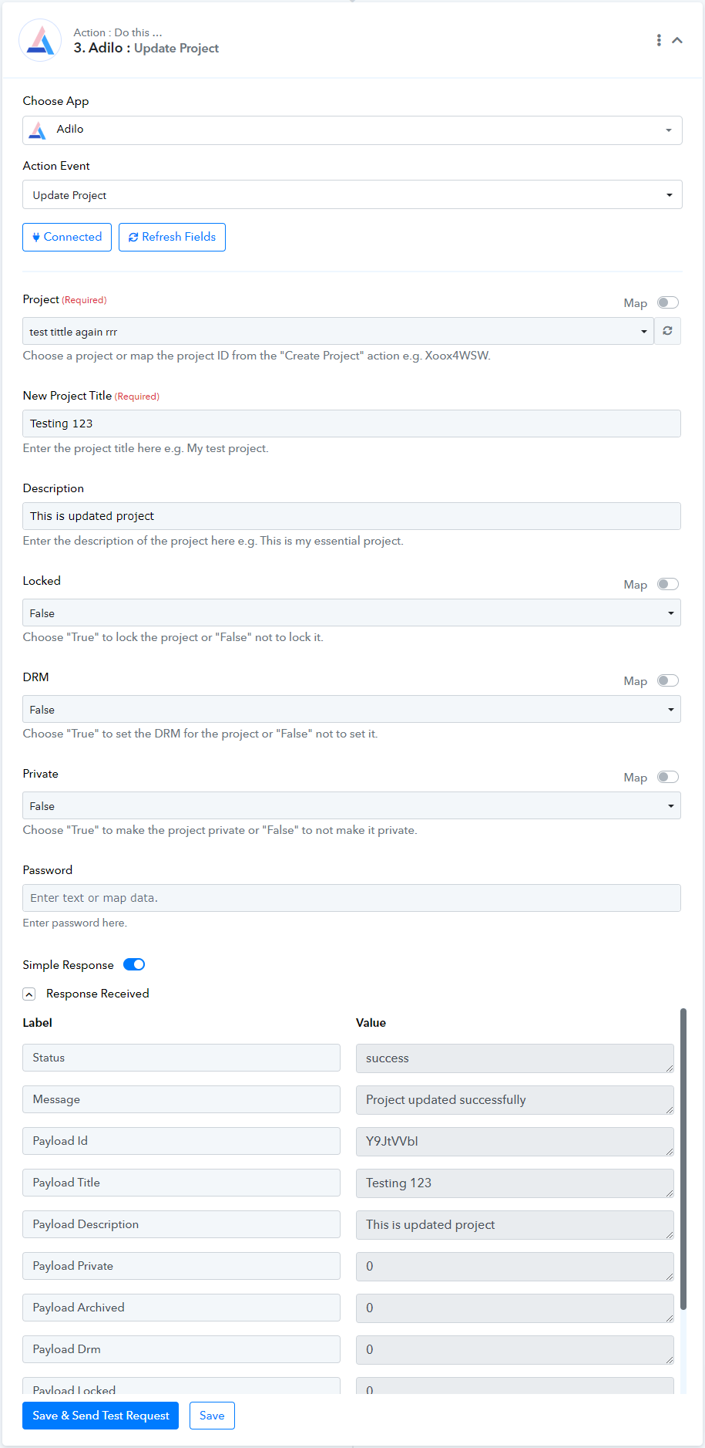Viewport: 705px width, 1448px height.
Task: Click the response table vertical scrollbar
Action: pos(683,1158)
